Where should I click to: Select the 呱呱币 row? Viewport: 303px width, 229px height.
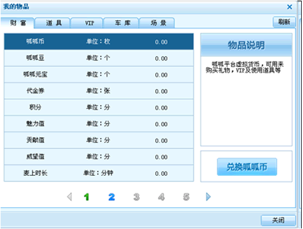pyautogui.click(x=99, y=41)
